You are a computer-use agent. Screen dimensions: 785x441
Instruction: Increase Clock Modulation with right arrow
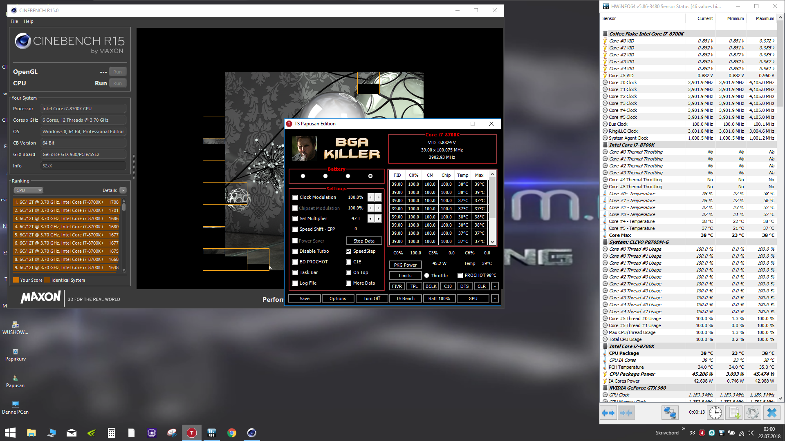tap(379, 198)
